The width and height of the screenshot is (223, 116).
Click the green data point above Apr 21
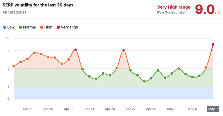pos(89,77)
